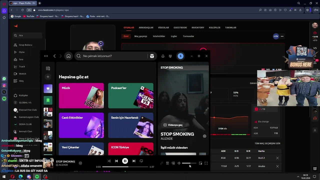The width and height of the screenshot is (320, 180).
Task: Open the KULÜPLER tab on FACEIT
Action: pos(215,27)
